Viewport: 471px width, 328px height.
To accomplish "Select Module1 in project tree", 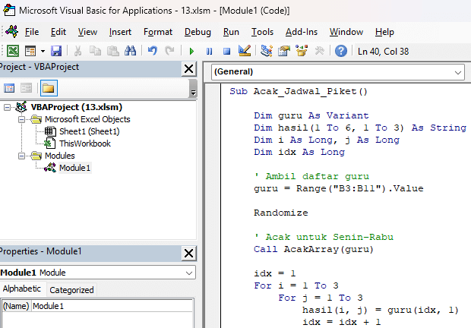I will click(x=74, y=168).
